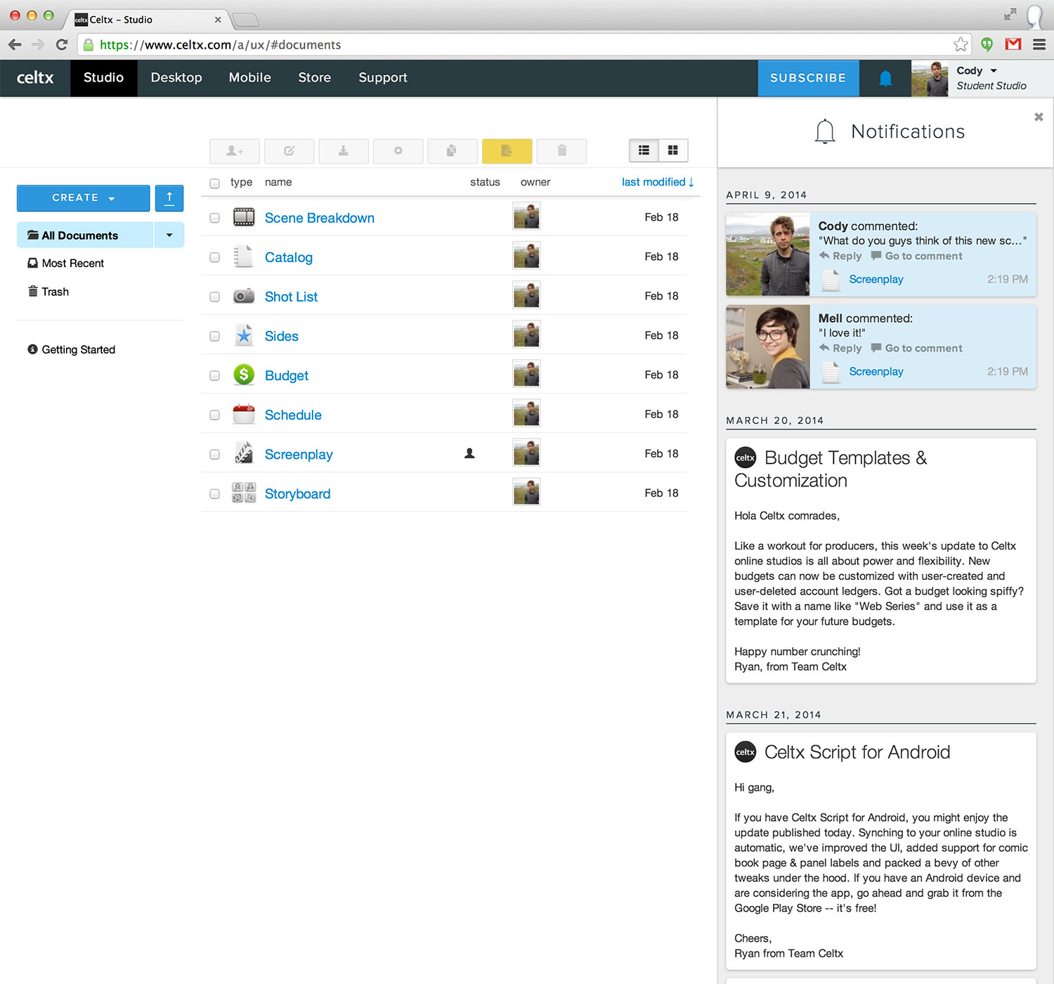Open the Store nav item
The height and width of the screenshot is (984, 1054).
pos(314,78)
